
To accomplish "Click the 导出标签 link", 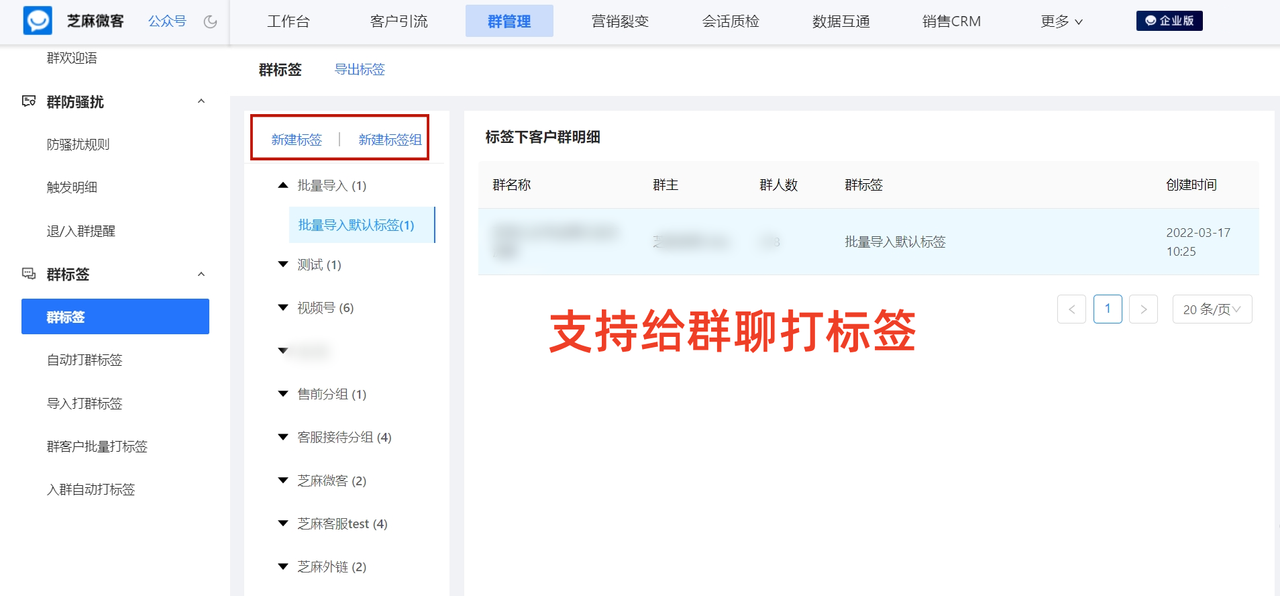I will click(x=360, y=69).
